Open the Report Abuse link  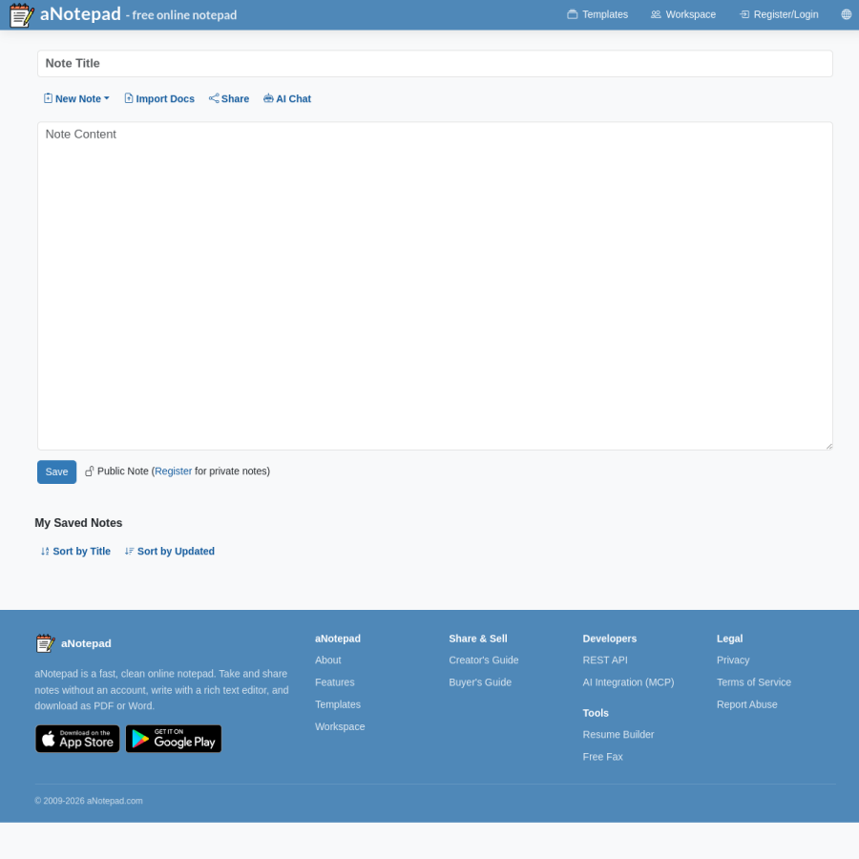(x=747, y=704)
